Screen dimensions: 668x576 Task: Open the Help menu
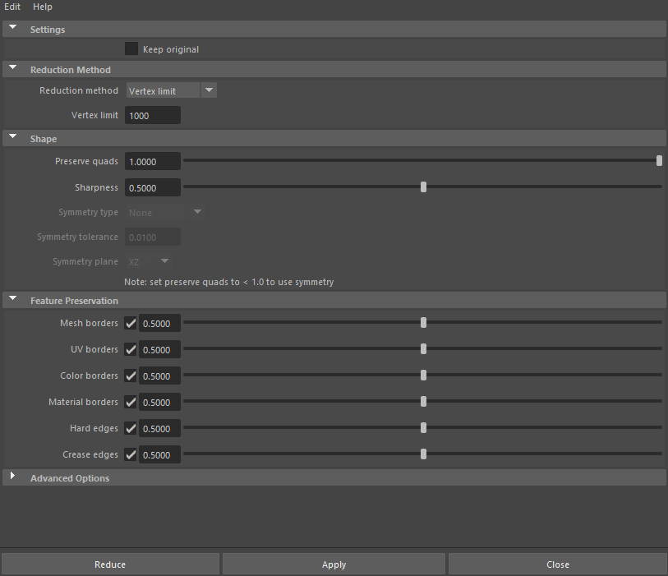42,7
